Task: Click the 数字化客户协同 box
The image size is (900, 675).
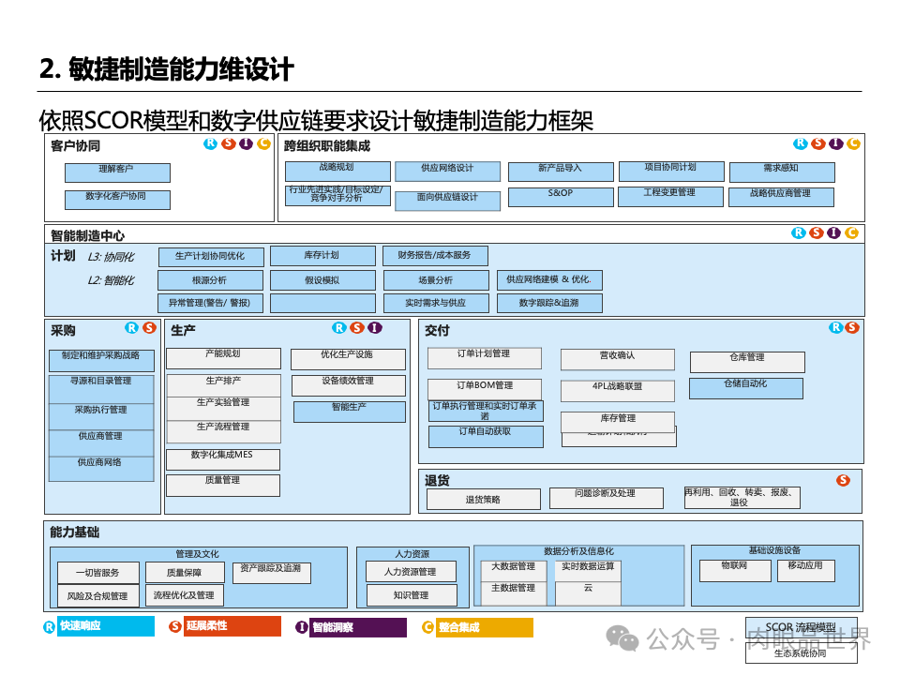Action: pos(118,200)
